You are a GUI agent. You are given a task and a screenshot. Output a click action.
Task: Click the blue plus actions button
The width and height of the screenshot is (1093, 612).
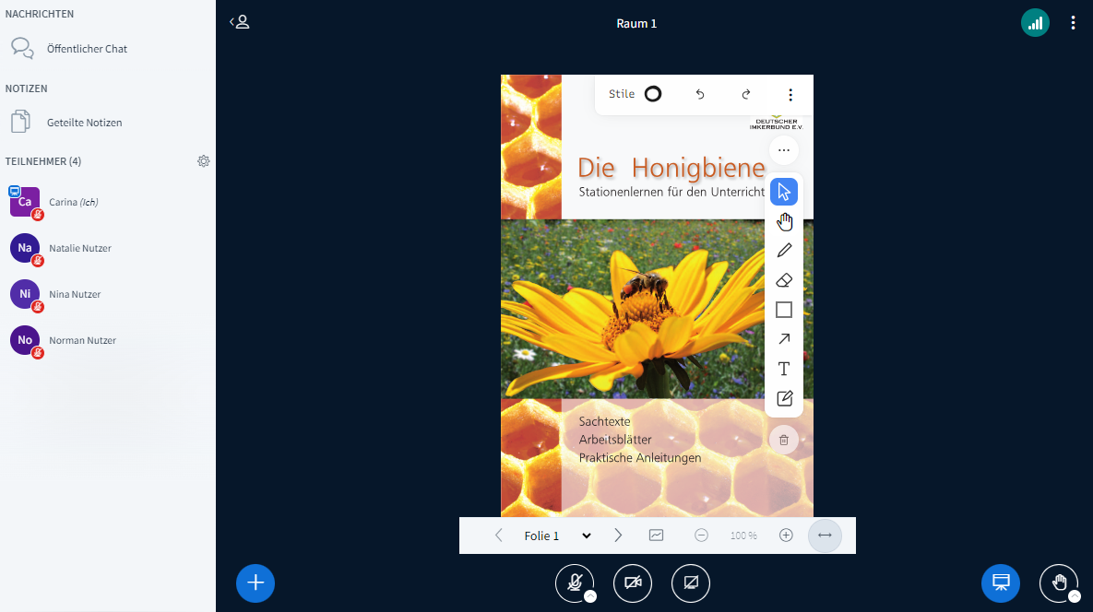click(255, 583)
